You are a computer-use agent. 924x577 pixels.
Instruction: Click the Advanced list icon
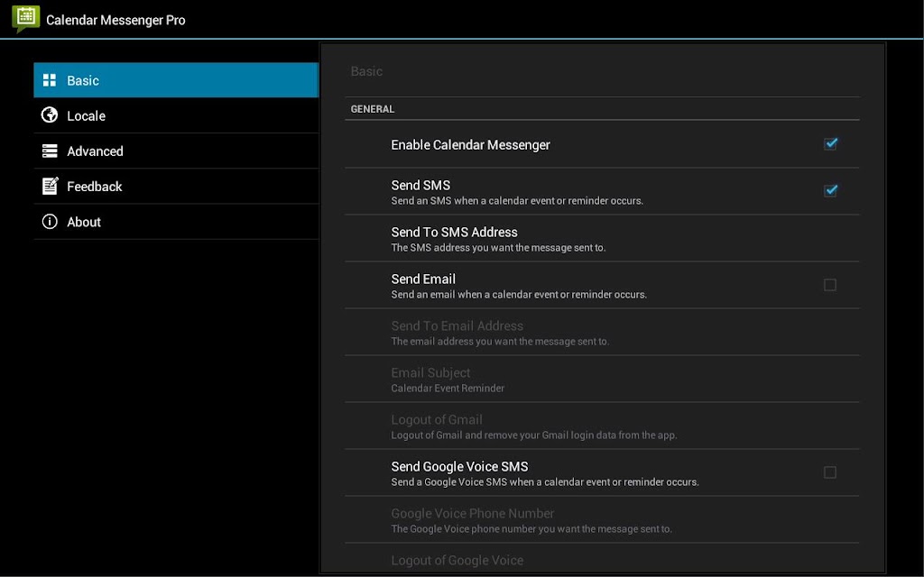click(50, 151)
